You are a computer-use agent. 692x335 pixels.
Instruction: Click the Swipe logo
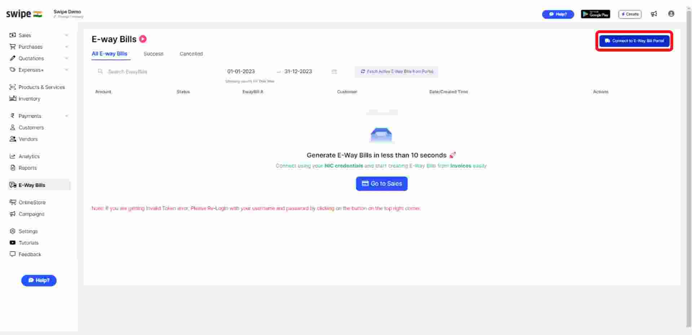pos(24,14)
